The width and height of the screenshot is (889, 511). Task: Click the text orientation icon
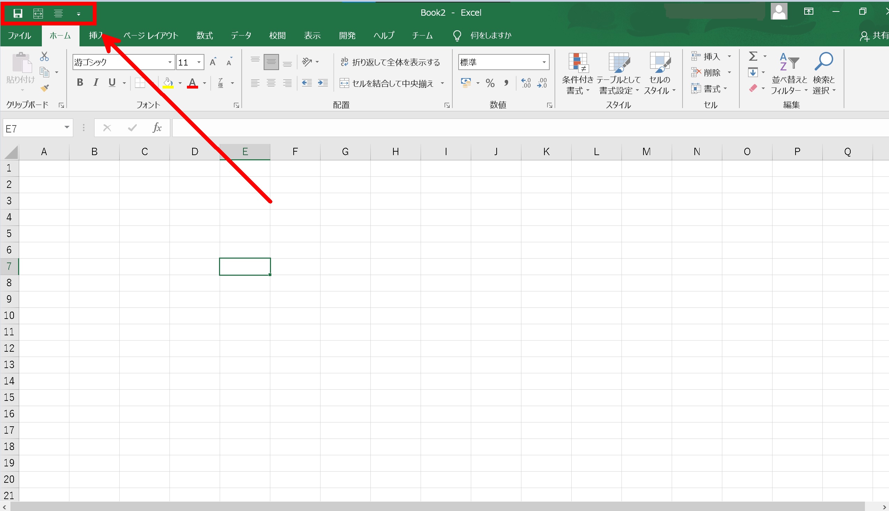(x=307, y=62)
